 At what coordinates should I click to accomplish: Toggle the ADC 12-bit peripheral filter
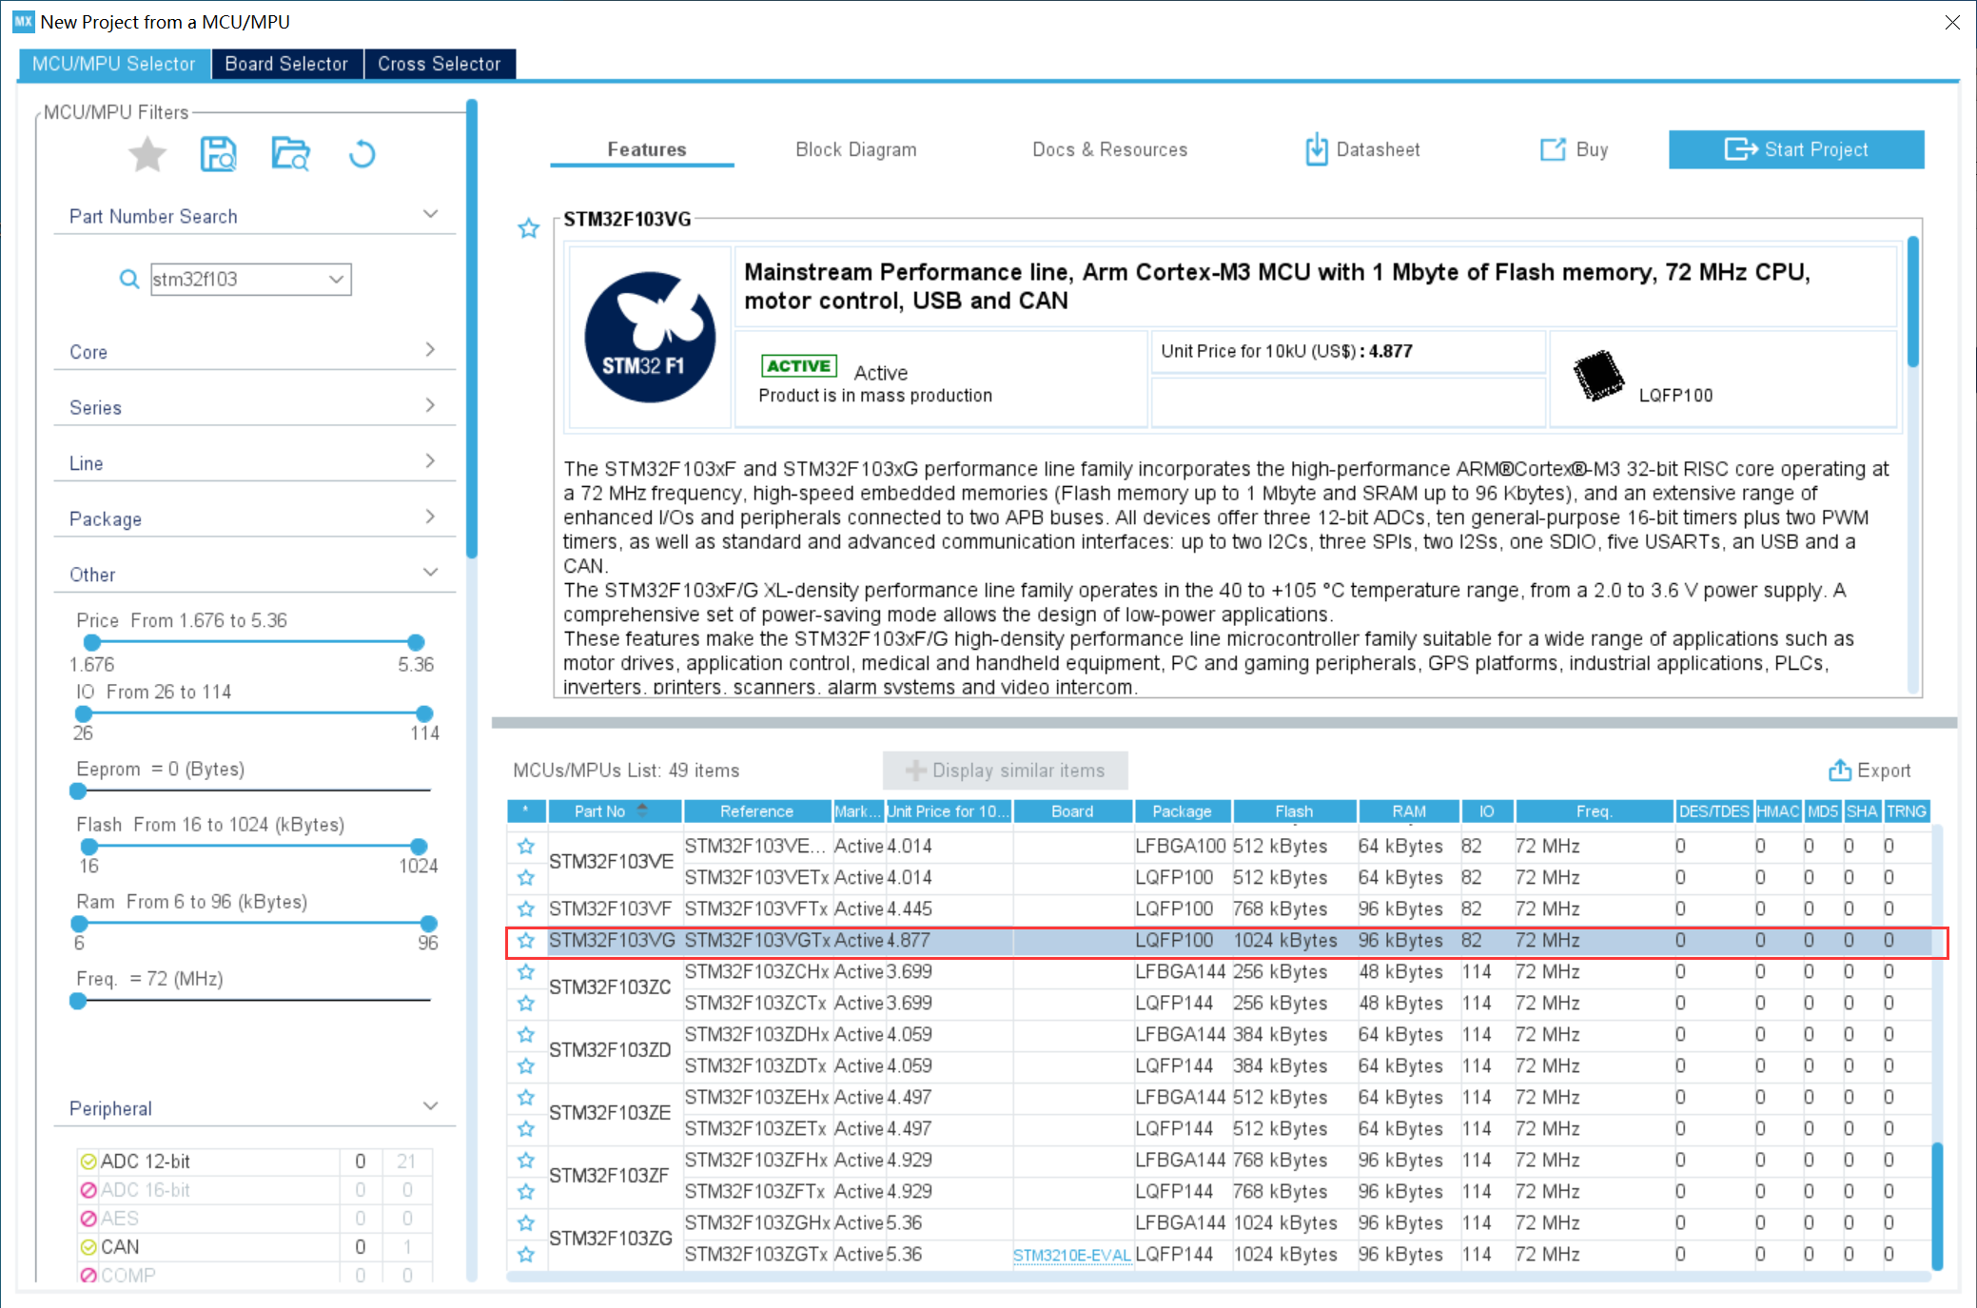click(88, 1162)
